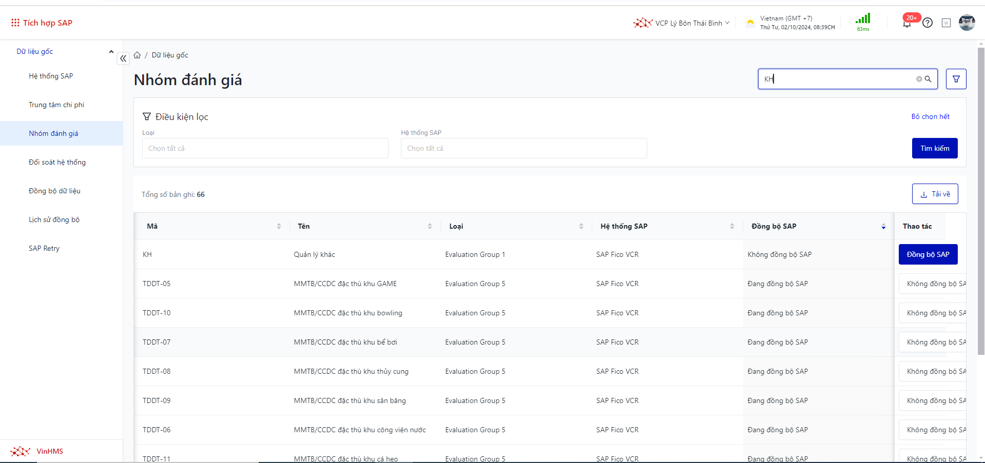
Task: Open the Hệ thống SAP filter dropdown
Action: pyautogui.click(x=524, y=148)
